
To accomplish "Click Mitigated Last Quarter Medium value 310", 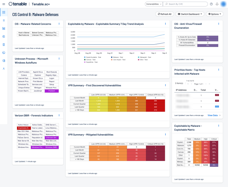I will tap(118, 156).
